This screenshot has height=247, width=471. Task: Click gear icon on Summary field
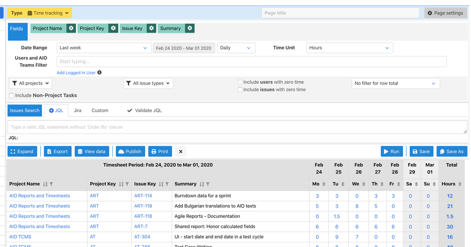point(190,28)
